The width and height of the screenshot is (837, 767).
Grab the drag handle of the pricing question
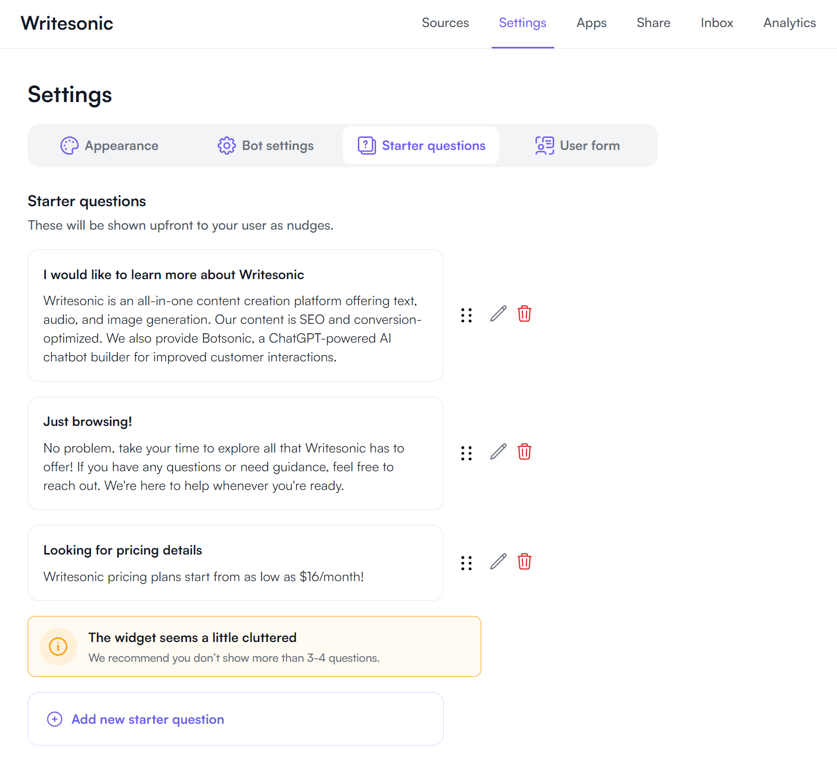466,562
